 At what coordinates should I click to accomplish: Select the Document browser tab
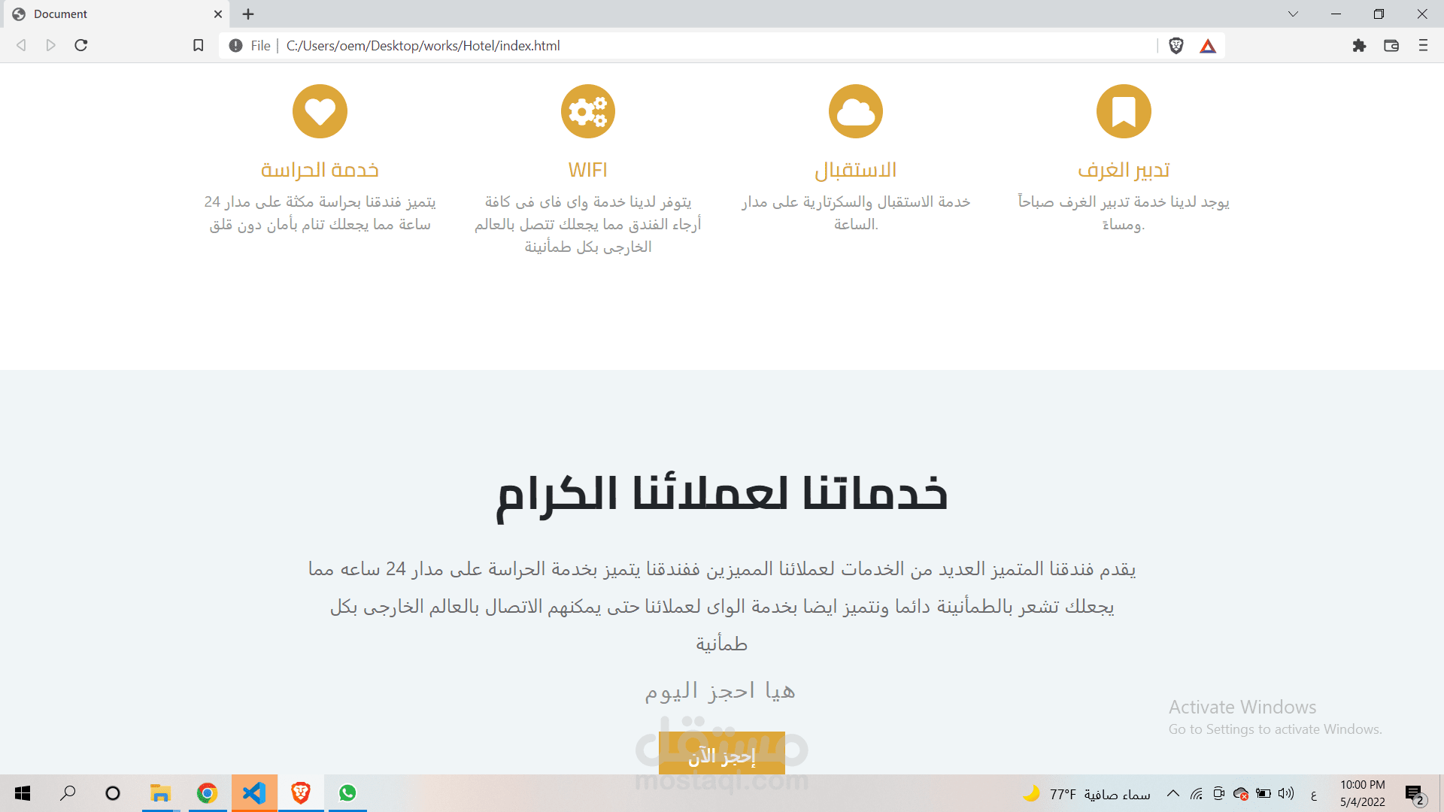(113, 14)
